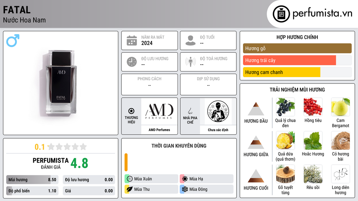Click the Hợp hương chính heading

click(297, 37)
